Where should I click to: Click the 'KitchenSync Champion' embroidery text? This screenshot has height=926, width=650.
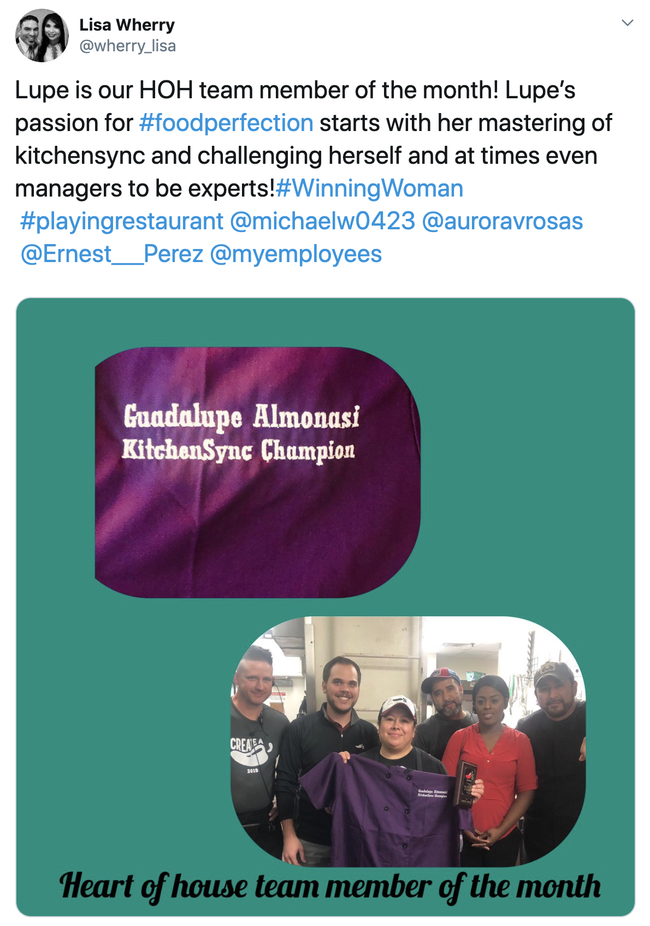click(x=238, y=451)
